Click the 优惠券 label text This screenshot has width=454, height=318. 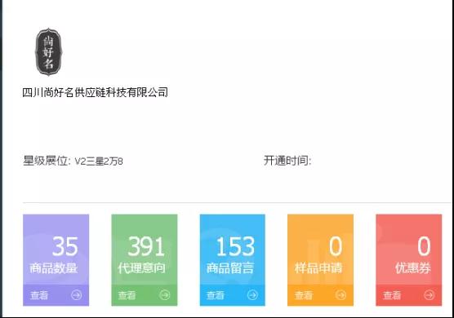pos(413,268)
